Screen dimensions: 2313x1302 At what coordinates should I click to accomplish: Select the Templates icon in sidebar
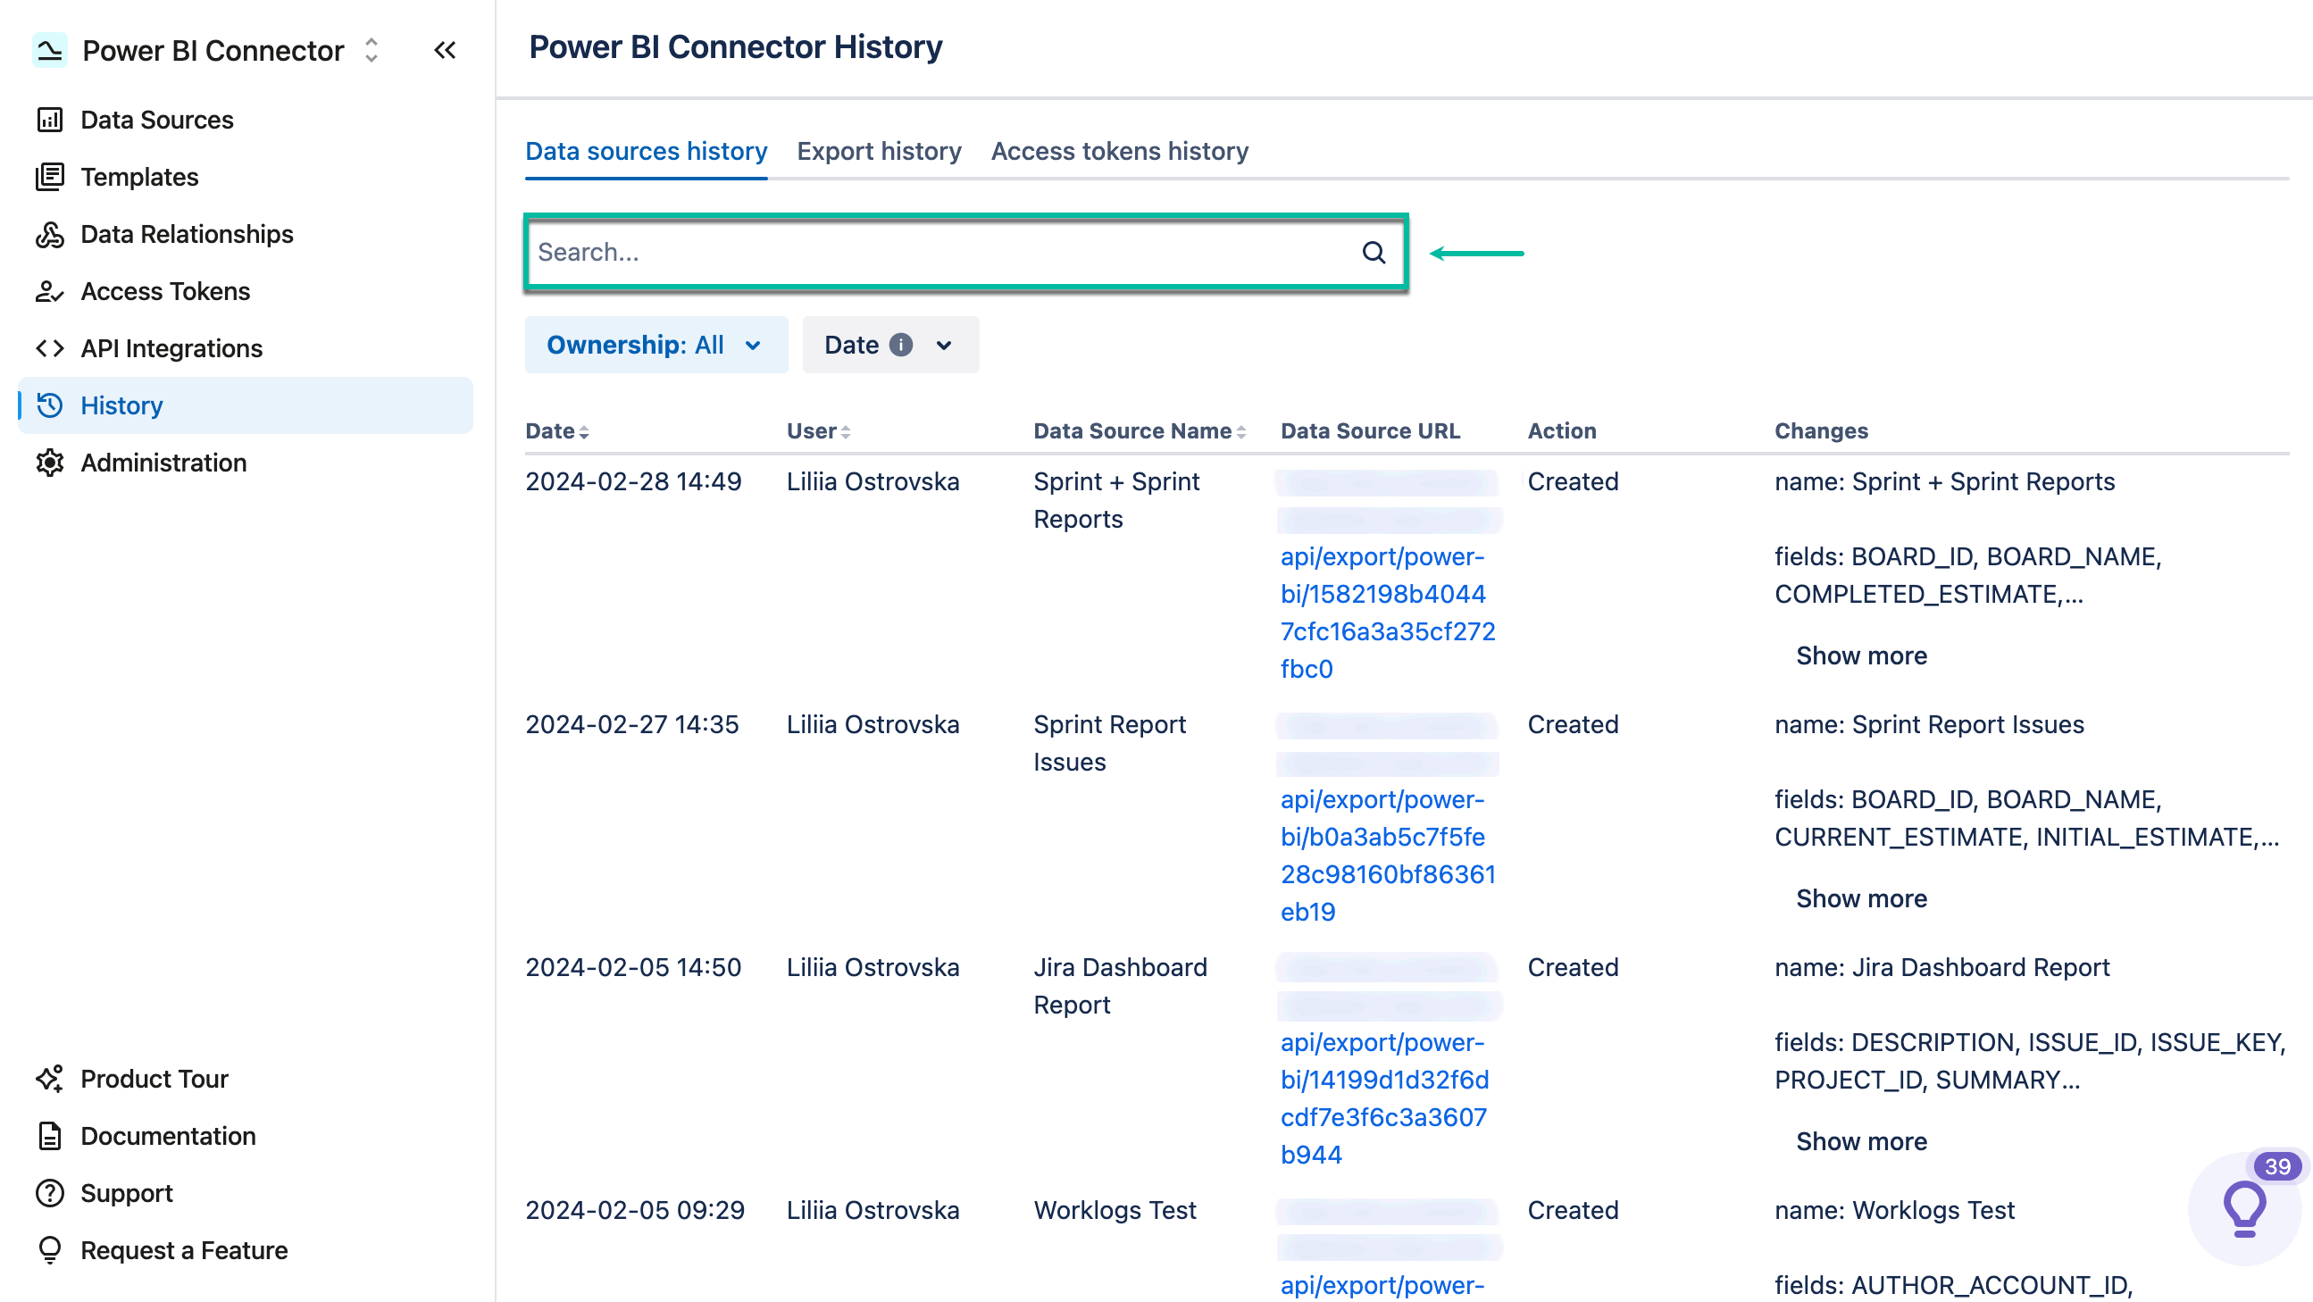click(50, 177)
